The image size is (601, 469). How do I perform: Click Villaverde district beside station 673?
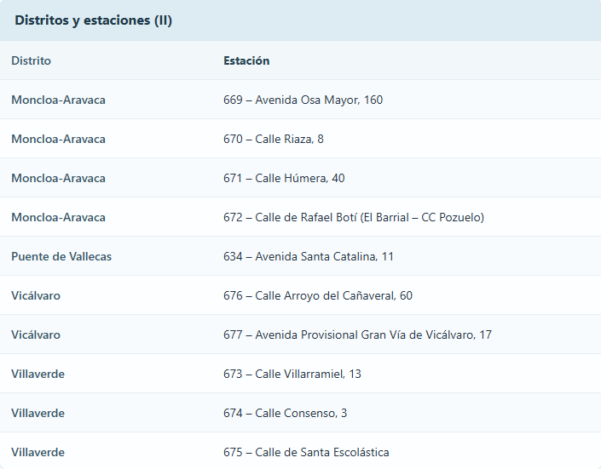click(38, 374)
